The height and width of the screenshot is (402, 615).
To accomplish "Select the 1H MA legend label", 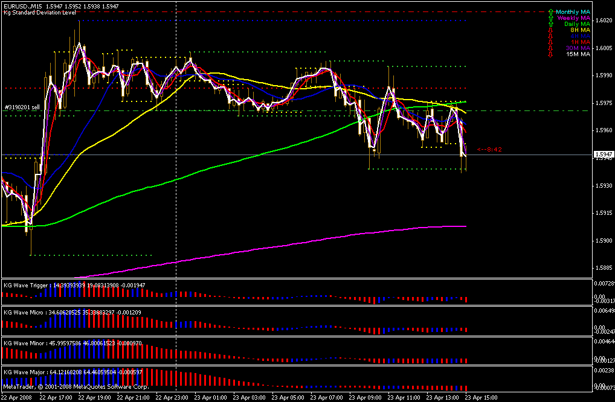I will coord(580,42).
